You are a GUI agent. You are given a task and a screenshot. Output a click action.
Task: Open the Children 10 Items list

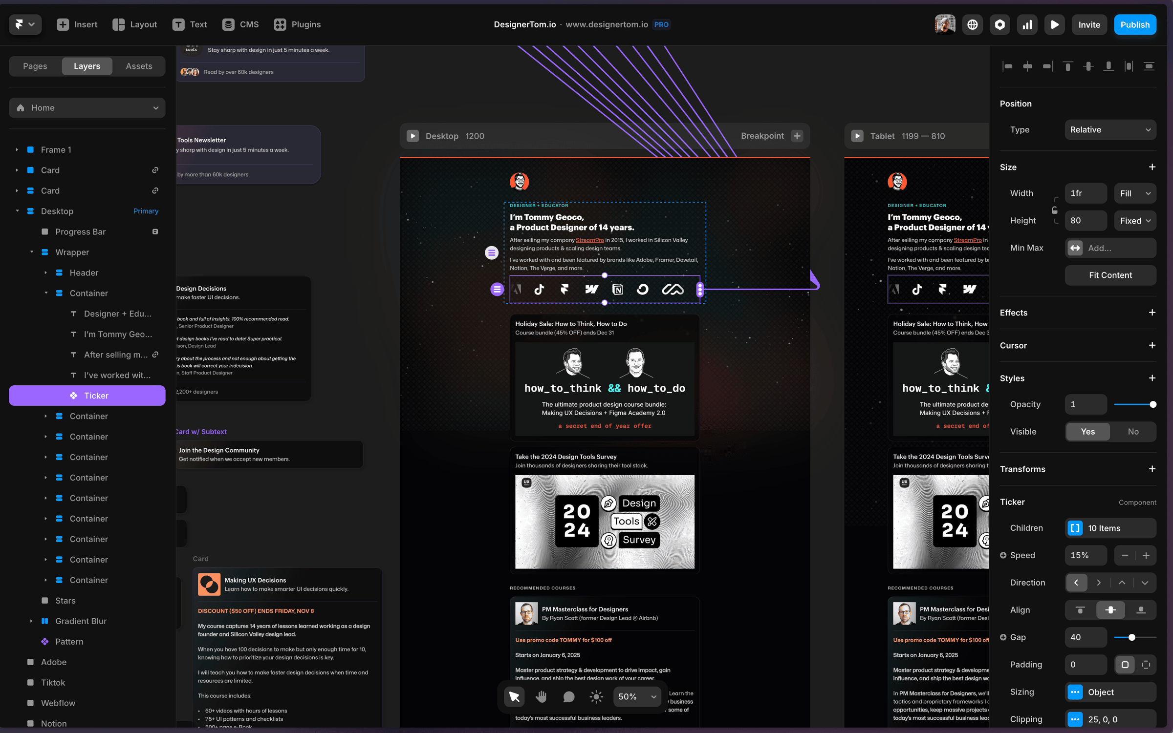pos(1110,528)
